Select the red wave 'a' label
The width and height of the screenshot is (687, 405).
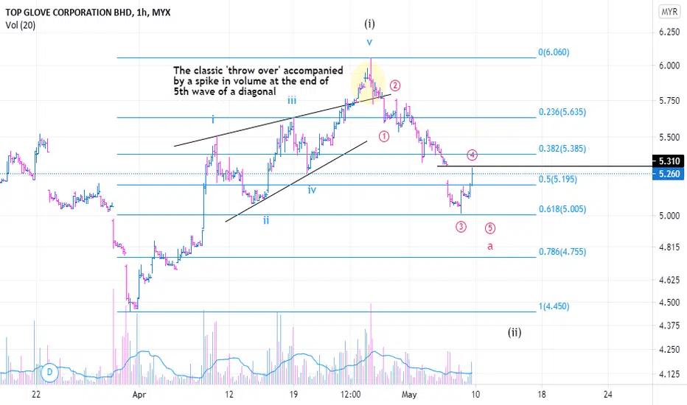(490, 247)
